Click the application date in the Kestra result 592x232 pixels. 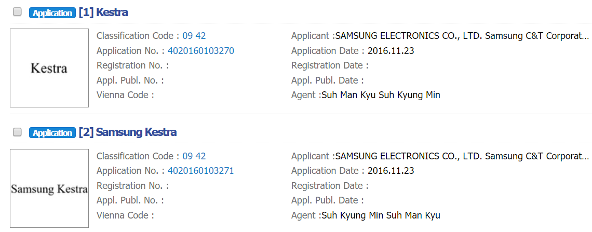click(x=391, y=51)
